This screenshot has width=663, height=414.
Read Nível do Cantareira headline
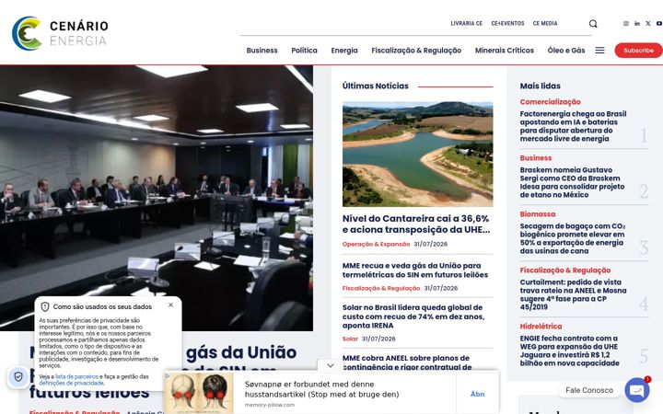coord(416,224)
